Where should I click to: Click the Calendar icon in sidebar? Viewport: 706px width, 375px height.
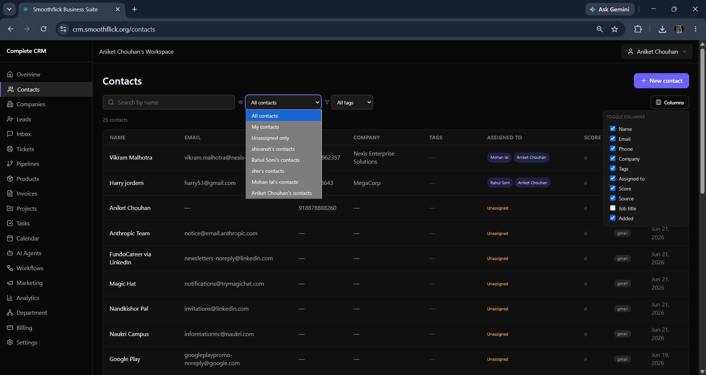[x=10, y=238]
